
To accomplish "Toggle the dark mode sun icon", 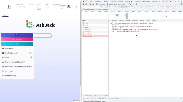I will tap(77, 7).
